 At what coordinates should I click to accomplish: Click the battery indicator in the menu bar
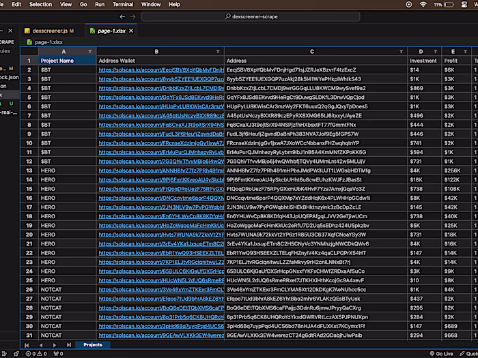[444, 5]
